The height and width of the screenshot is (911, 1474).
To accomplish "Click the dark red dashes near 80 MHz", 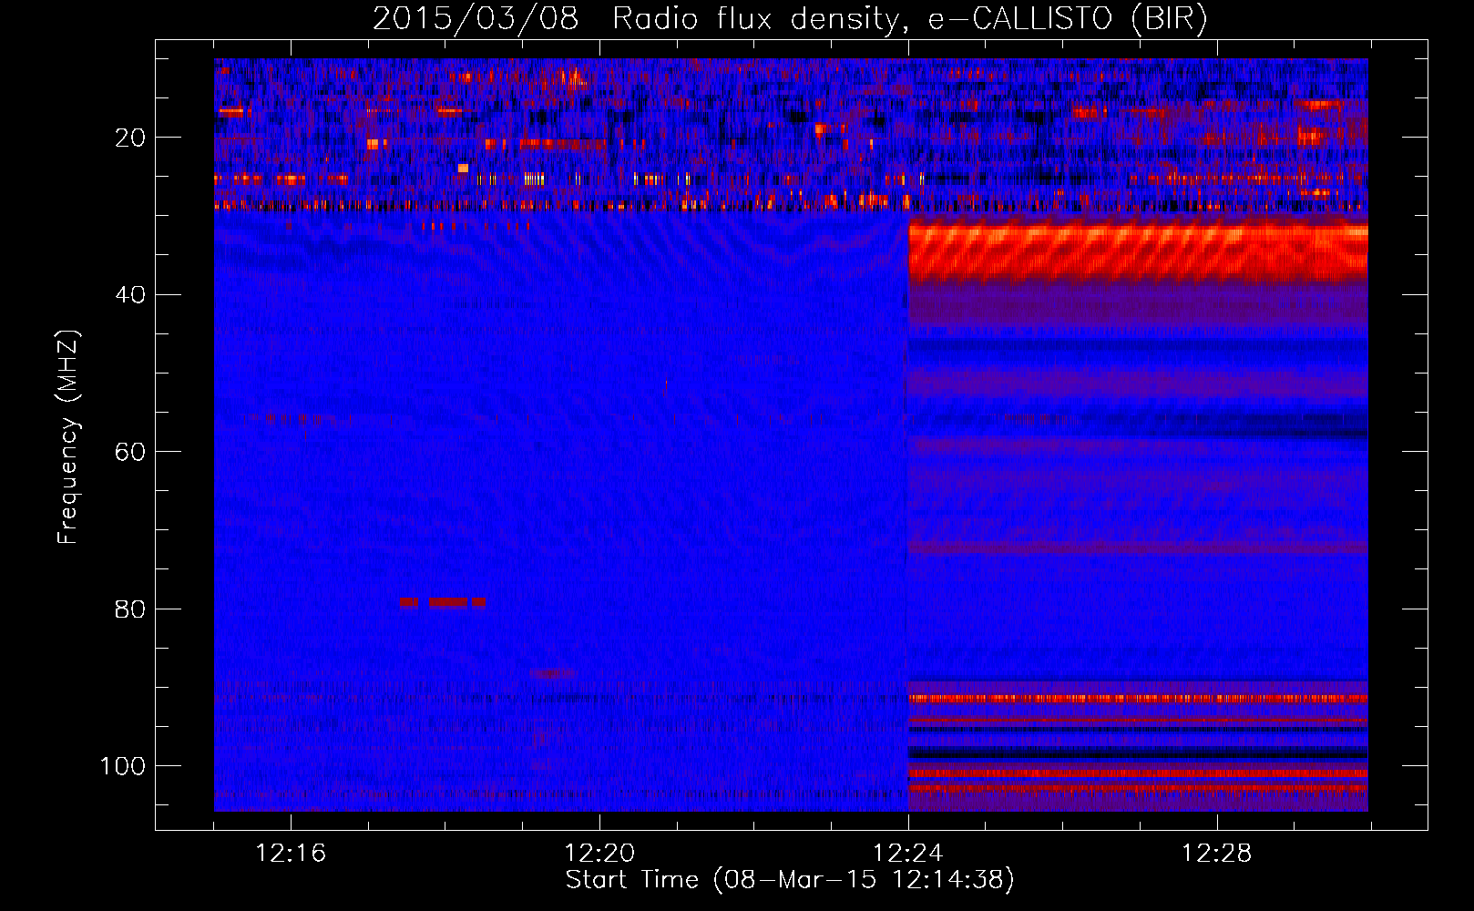I will 444,602.
